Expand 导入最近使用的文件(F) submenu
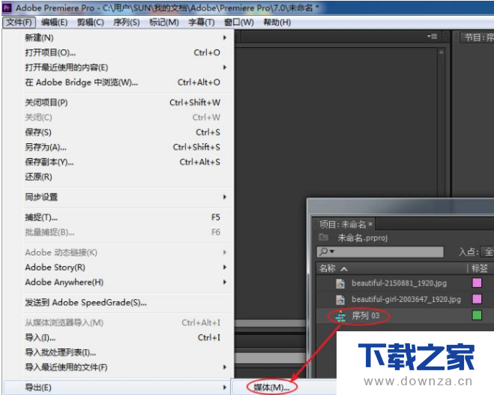Image resolution: width=494 pixels, height=395 pixels. [x=126, y=367]
